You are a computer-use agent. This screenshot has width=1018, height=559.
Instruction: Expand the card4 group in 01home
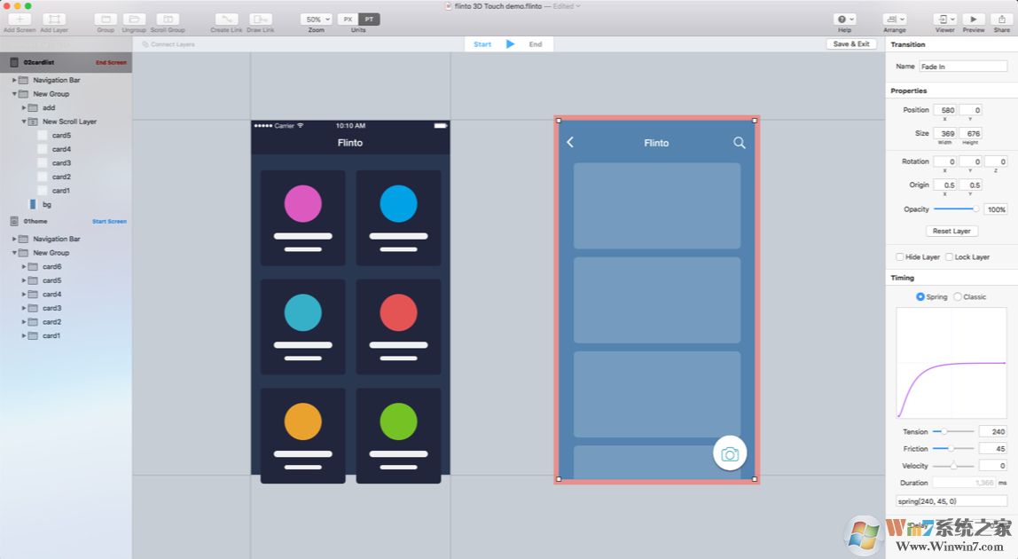click(24, 295)
